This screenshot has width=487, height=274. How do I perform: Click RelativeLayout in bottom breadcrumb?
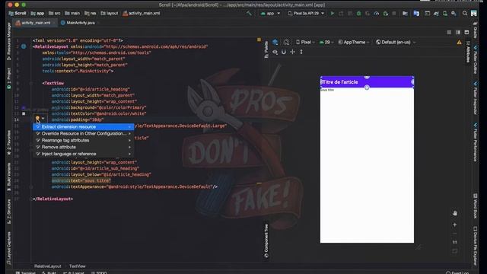tap(47, 266)
